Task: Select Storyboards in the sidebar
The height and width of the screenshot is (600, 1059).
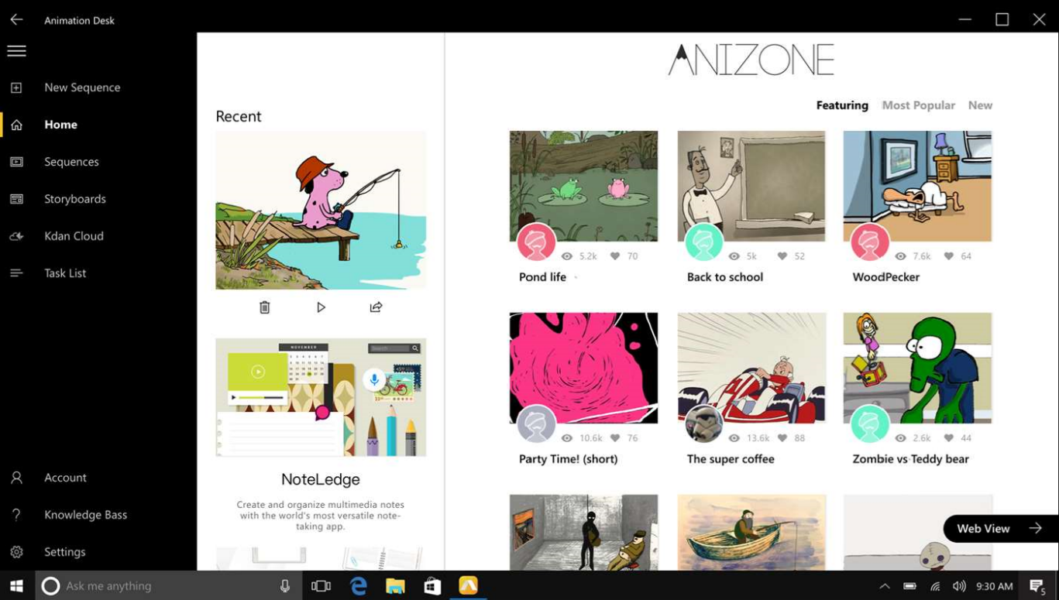Action: [x=75, y=199]
